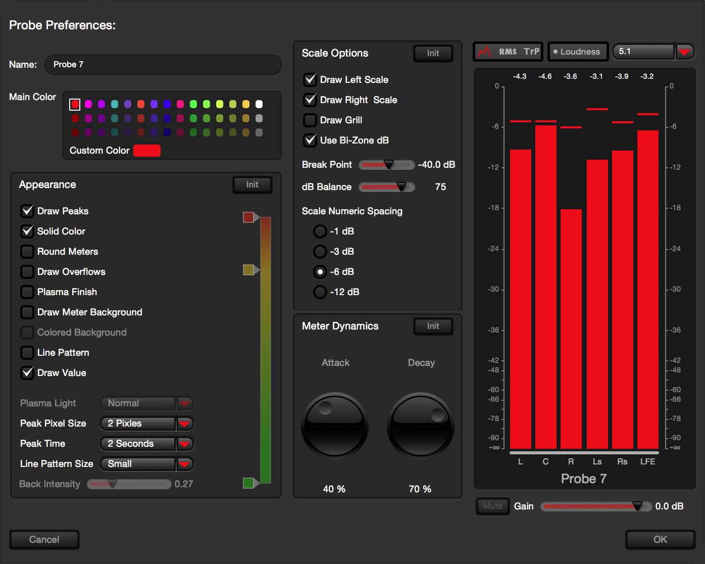Viewport: 705px width, 564px height.
Task: Select -3 dB scale spacing
Action: click(320, 251)
